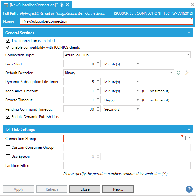196x196 pixels.
Task: Collapse the General Settings section
Action: pyautogui.click(x=189, y=33)
